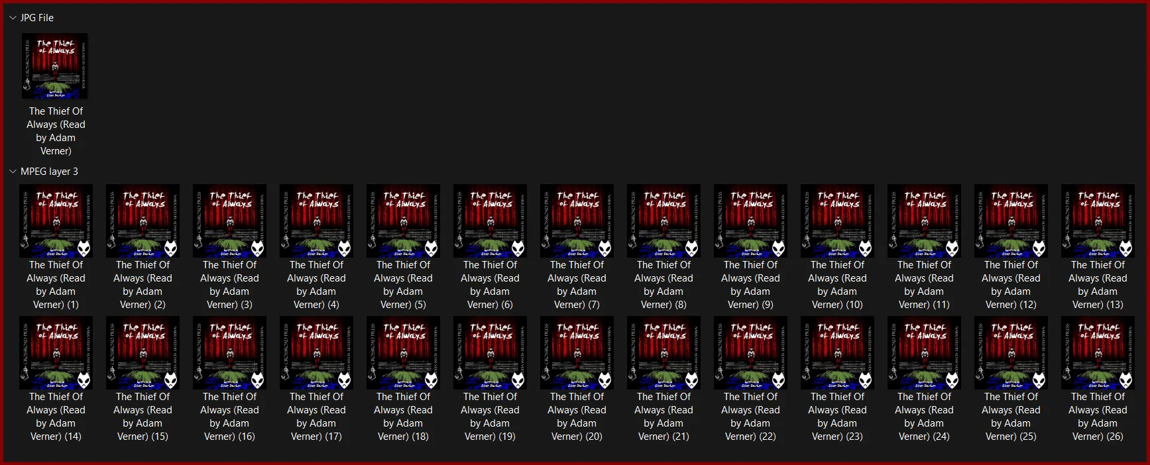This screenshot has width=1150, height=465.
Task: Click file name text ending in Verner) (3)
Action: (229, 285)
